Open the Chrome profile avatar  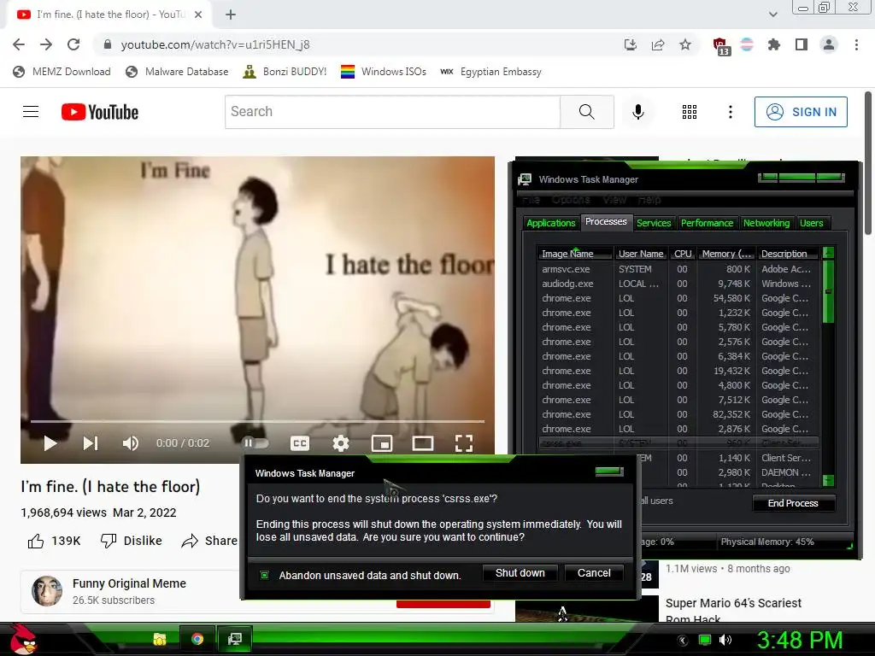[829, 44]
